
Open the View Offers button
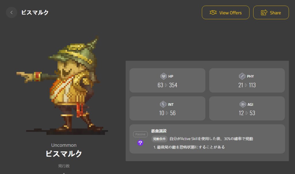pyautogui.click(x=226, y=13)
